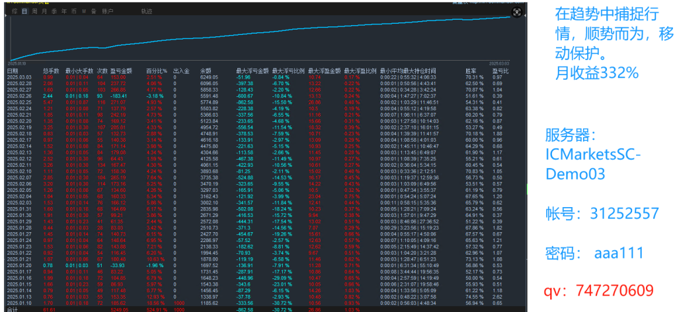The image size is (677, 312).
Task: Select the 2025.02.25 date row
Action: 259,102
